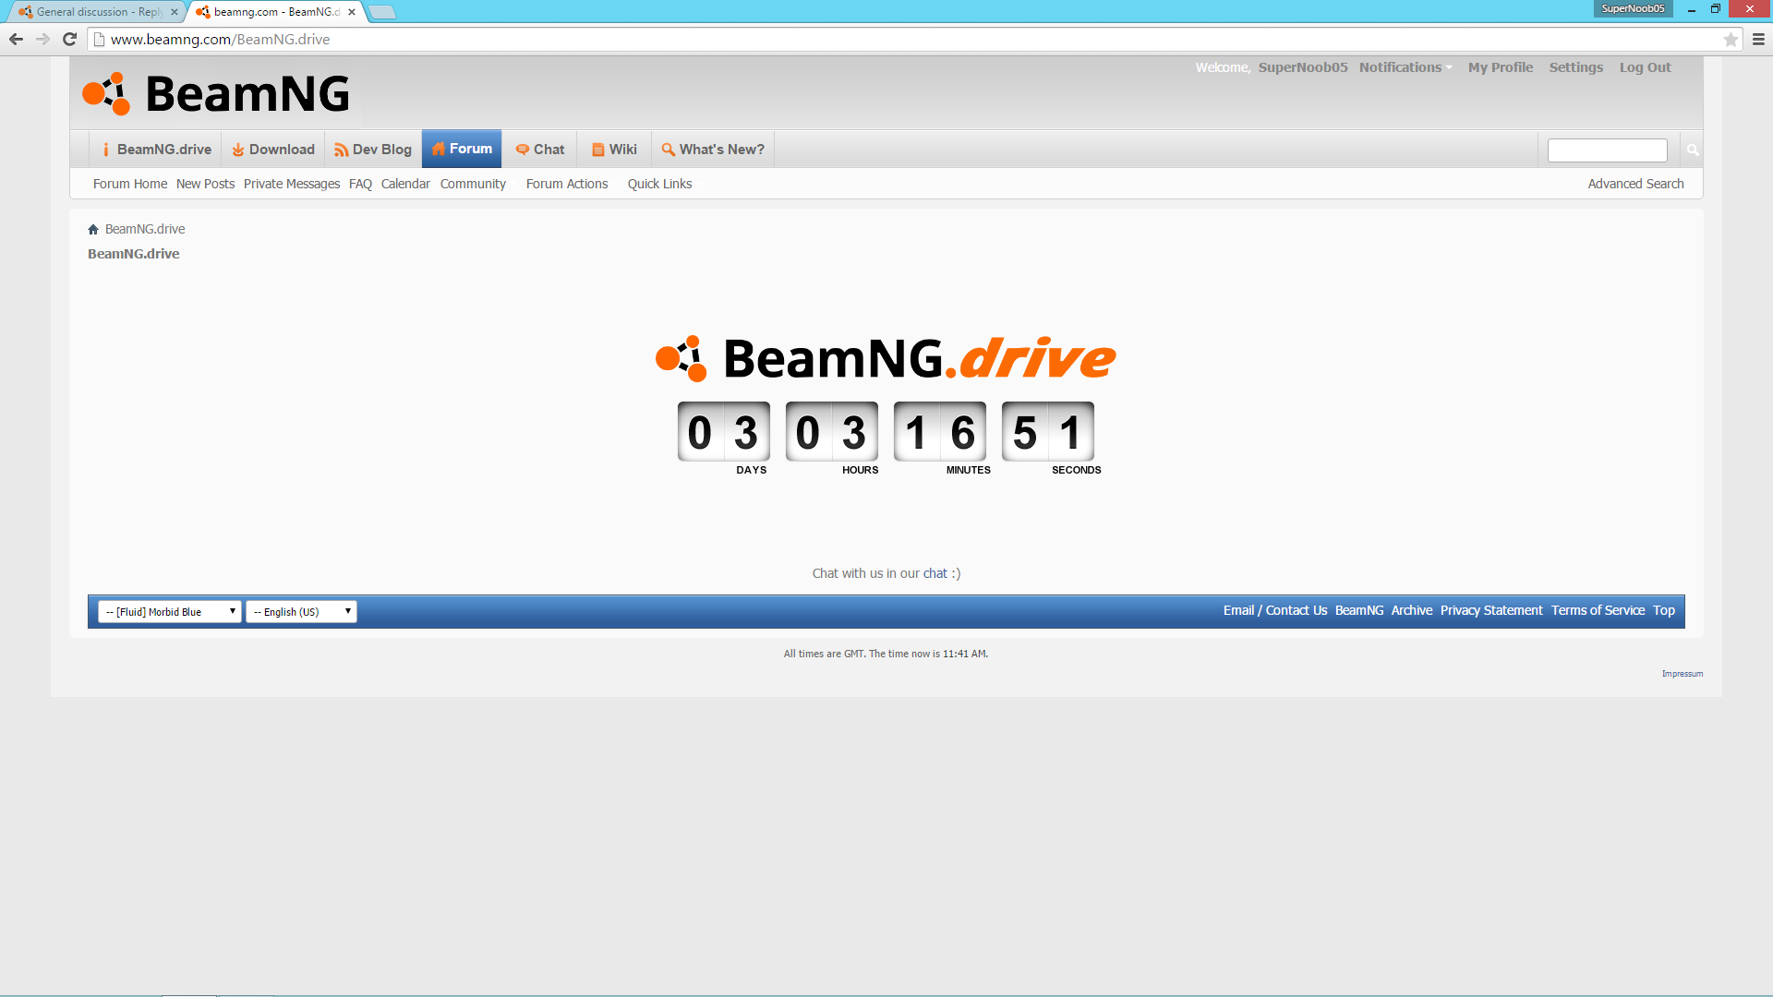Close the beamng.com BeamNG.drive tab

pyautogui.click(x=352, y=12)
